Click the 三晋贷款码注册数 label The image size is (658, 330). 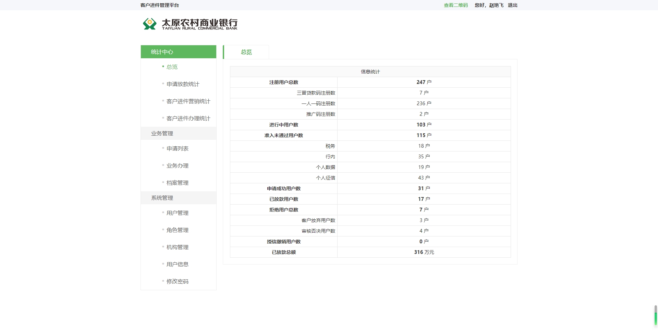[x=316, y=93]
